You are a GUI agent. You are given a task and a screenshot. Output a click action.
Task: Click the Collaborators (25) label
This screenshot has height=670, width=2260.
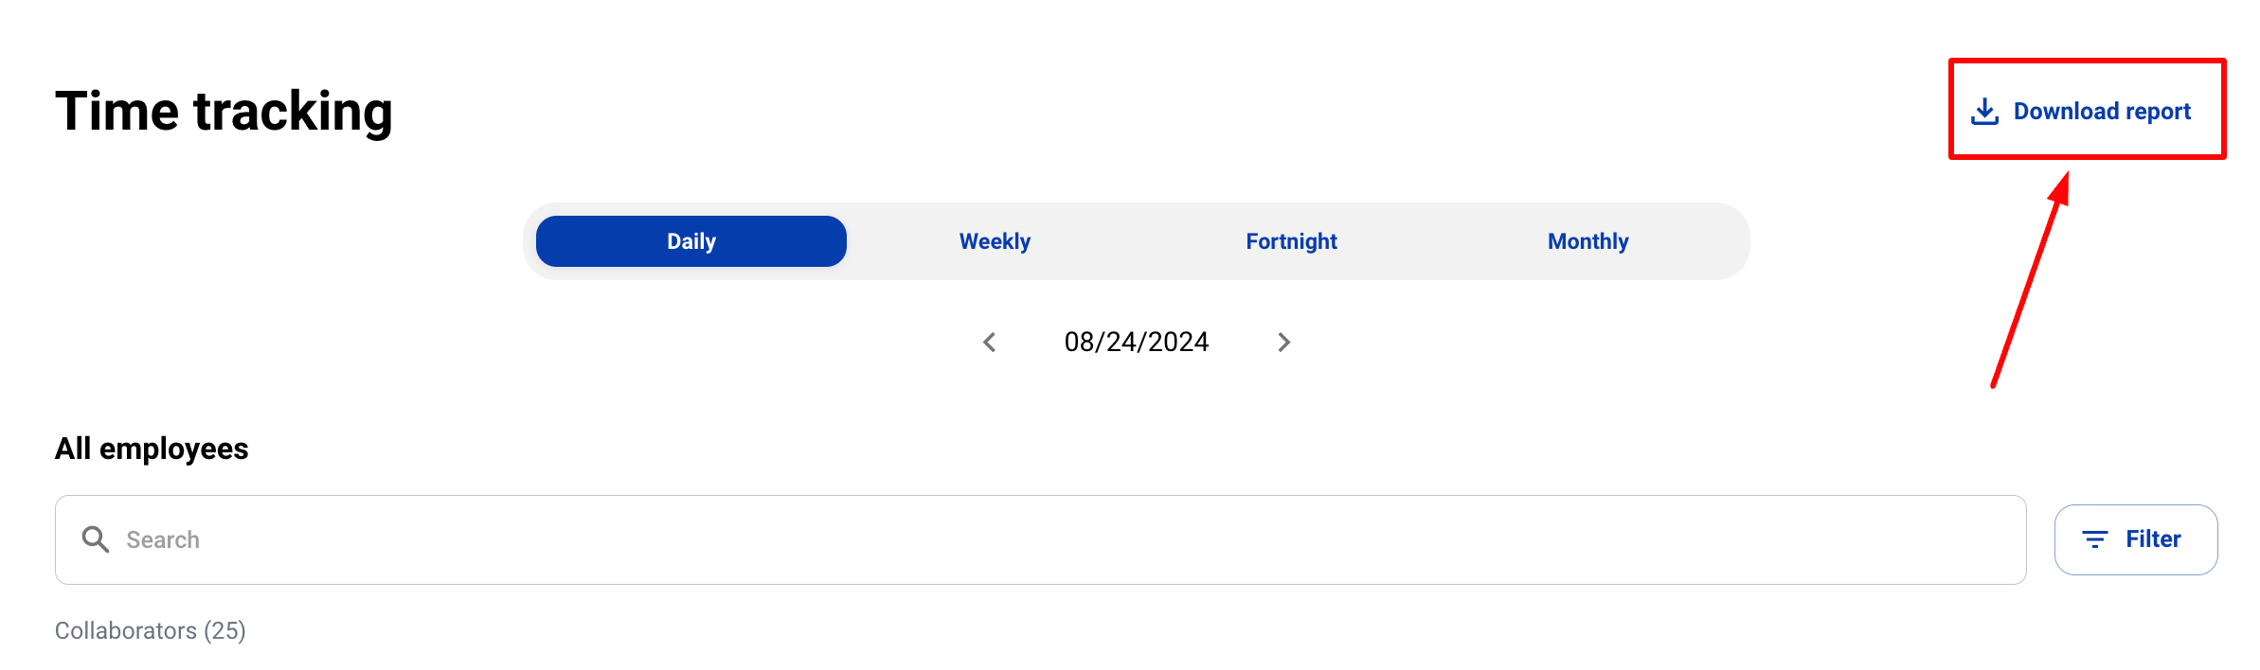(x=151, y=630)
